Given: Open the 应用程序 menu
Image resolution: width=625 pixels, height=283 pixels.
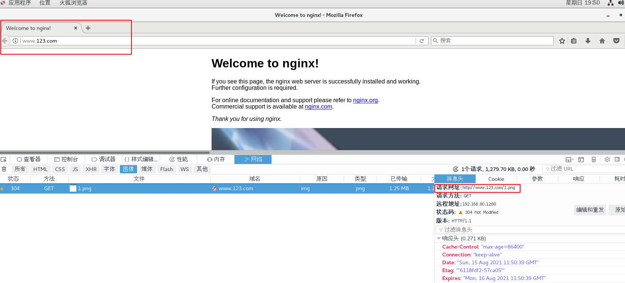Looking at the screenshot, I should [20, 3].
